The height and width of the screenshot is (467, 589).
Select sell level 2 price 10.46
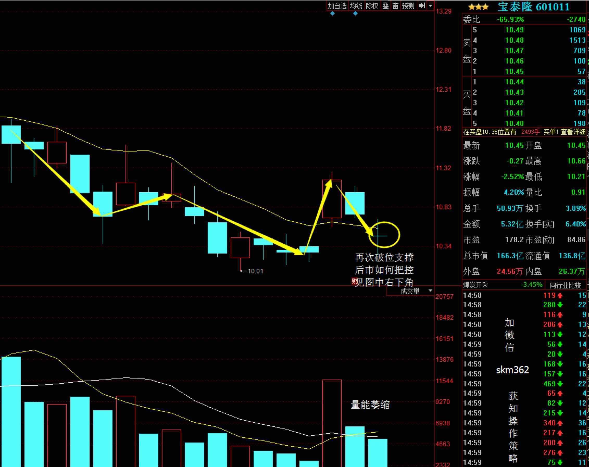click(515, 61)
